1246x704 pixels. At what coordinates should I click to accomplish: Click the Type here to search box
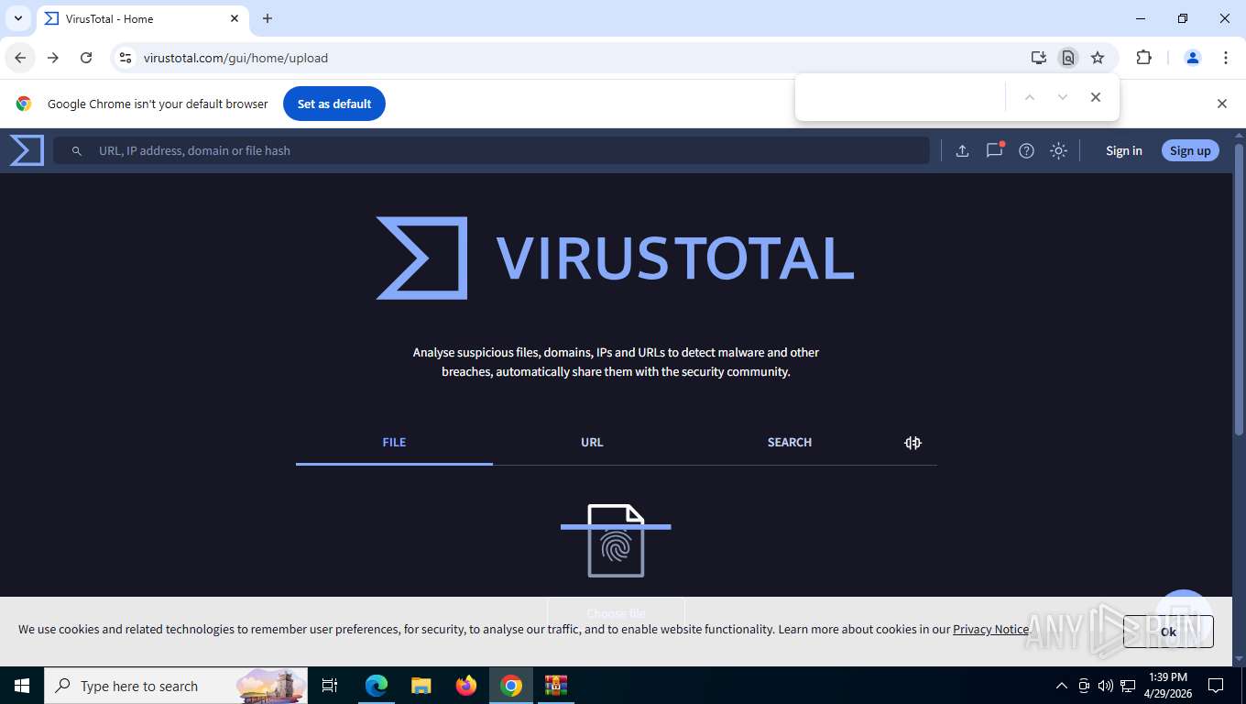click(x=176, y=686)
